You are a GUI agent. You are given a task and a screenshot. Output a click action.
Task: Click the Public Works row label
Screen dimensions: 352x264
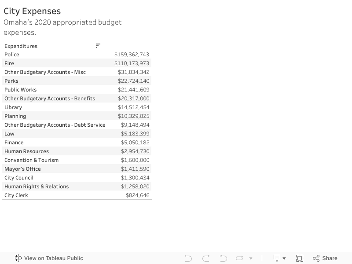[x=20, y=90]
